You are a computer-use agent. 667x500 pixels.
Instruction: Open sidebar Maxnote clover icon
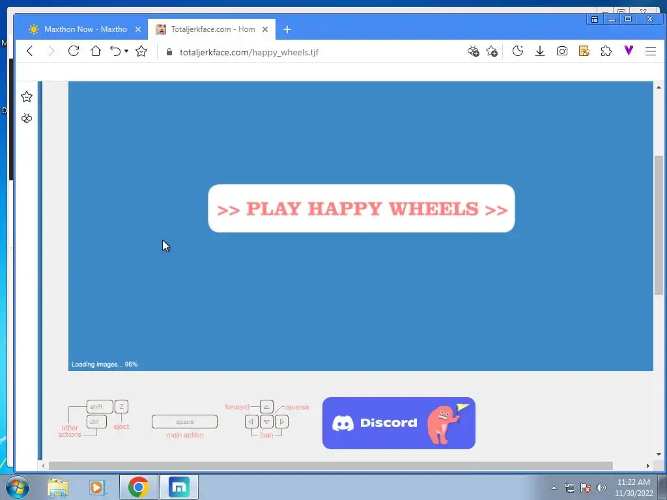click(27, 118)
